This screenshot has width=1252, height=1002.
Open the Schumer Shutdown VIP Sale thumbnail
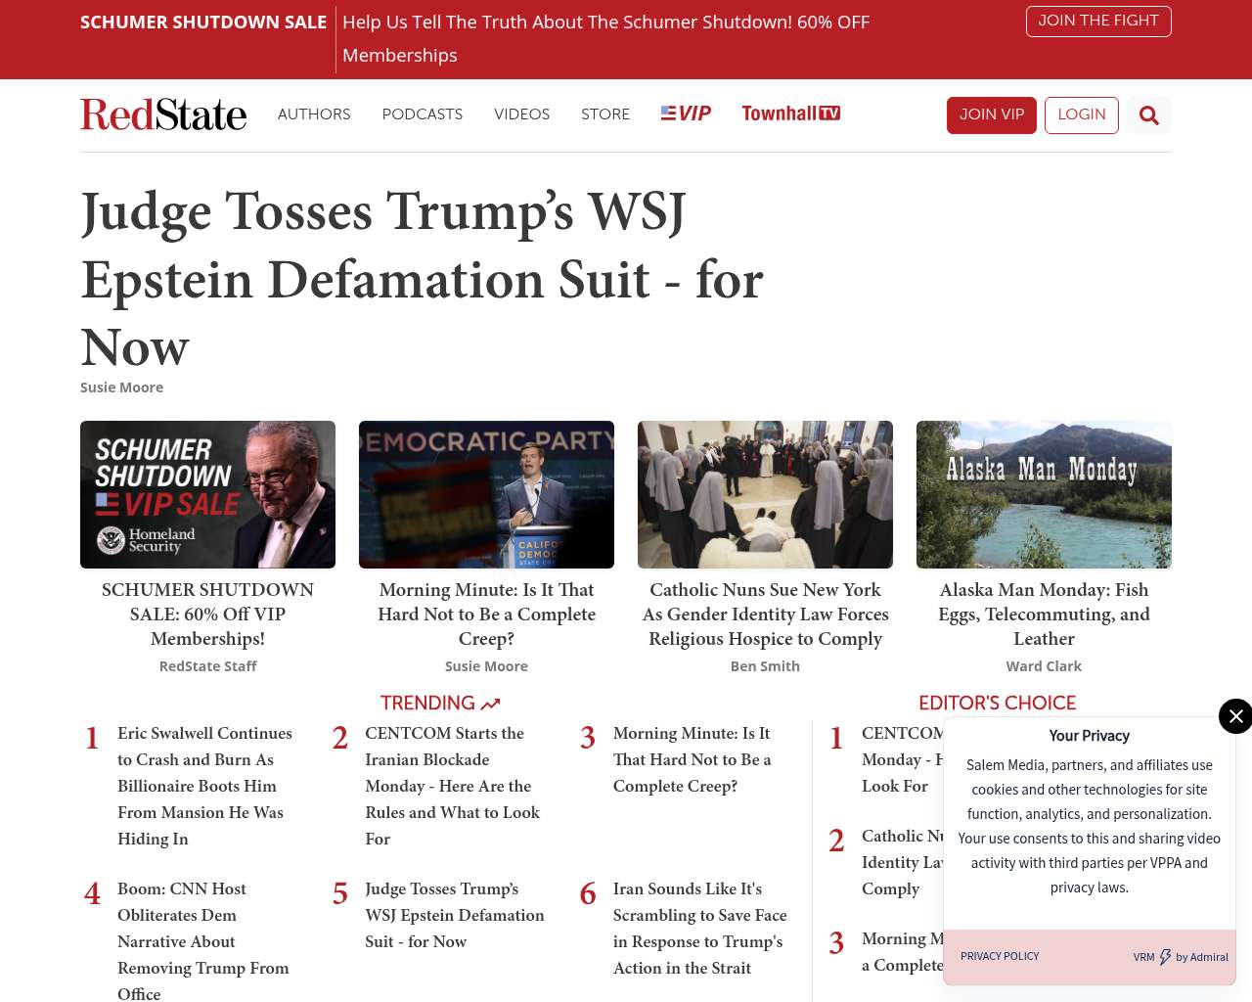point(207,494)
